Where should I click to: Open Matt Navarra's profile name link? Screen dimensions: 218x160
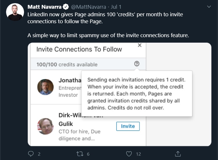(44, 7)
